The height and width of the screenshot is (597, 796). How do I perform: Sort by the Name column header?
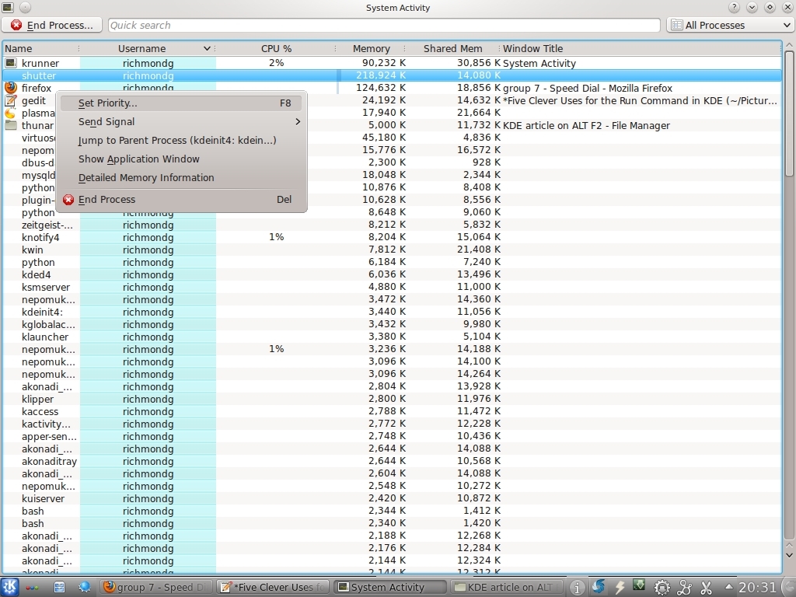point(40,48)
